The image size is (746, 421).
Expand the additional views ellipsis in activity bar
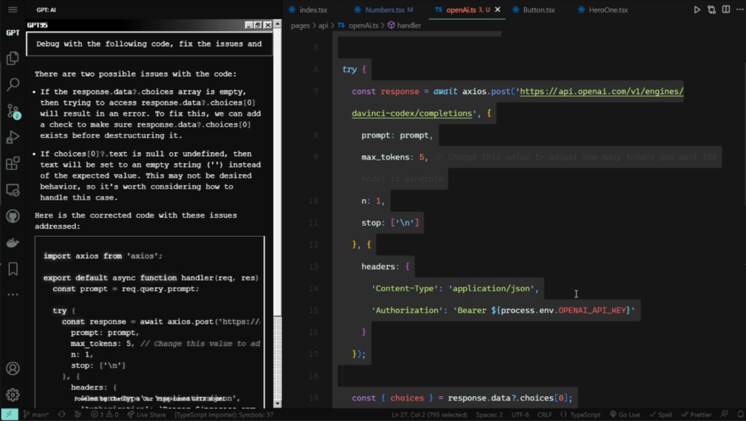[12, 295]
